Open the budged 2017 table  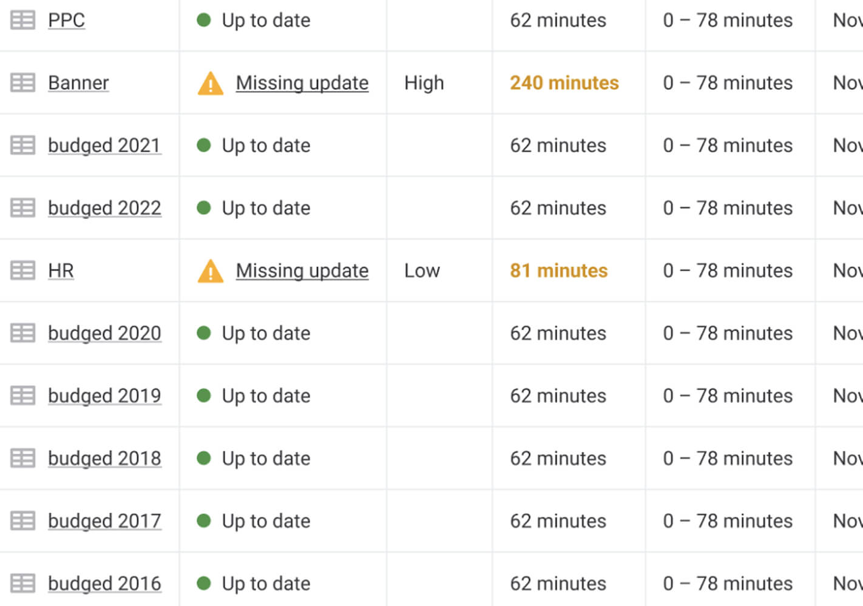pos(104,520)
